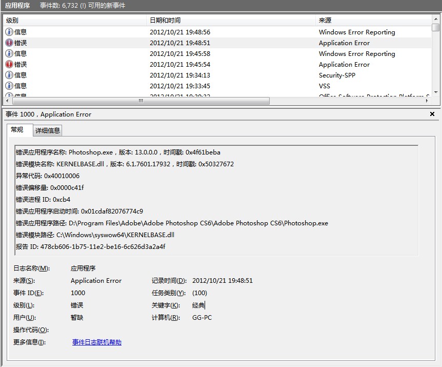Switch to the 常规 tab
442x367 pixels.
pos(17,130)
